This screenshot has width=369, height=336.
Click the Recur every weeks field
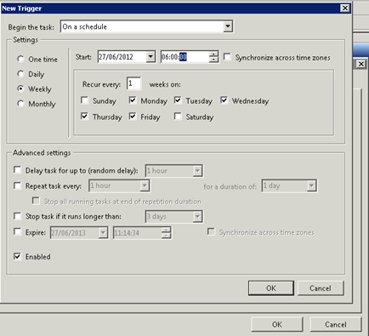click(x=133, y=83)
